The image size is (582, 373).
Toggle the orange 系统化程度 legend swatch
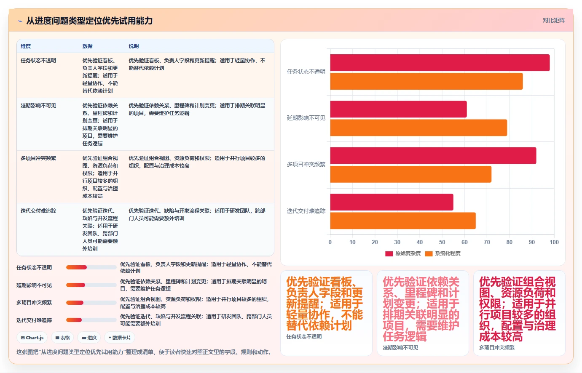click(x=429, y=253)
